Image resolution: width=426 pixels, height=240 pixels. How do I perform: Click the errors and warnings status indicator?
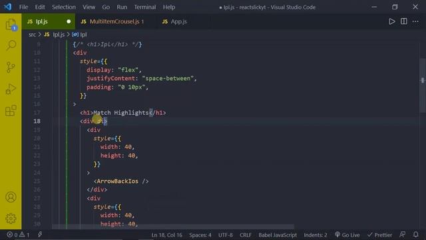pyautogui.click(x=18, y=235)
